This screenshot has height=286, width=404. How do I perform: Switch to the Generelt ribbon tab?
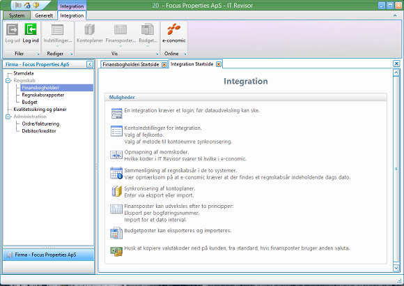44,15
